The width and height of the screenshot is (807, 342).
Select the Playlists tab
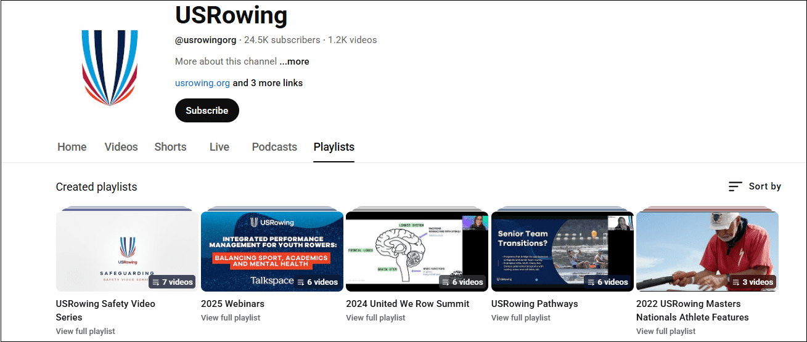[334, 147]
